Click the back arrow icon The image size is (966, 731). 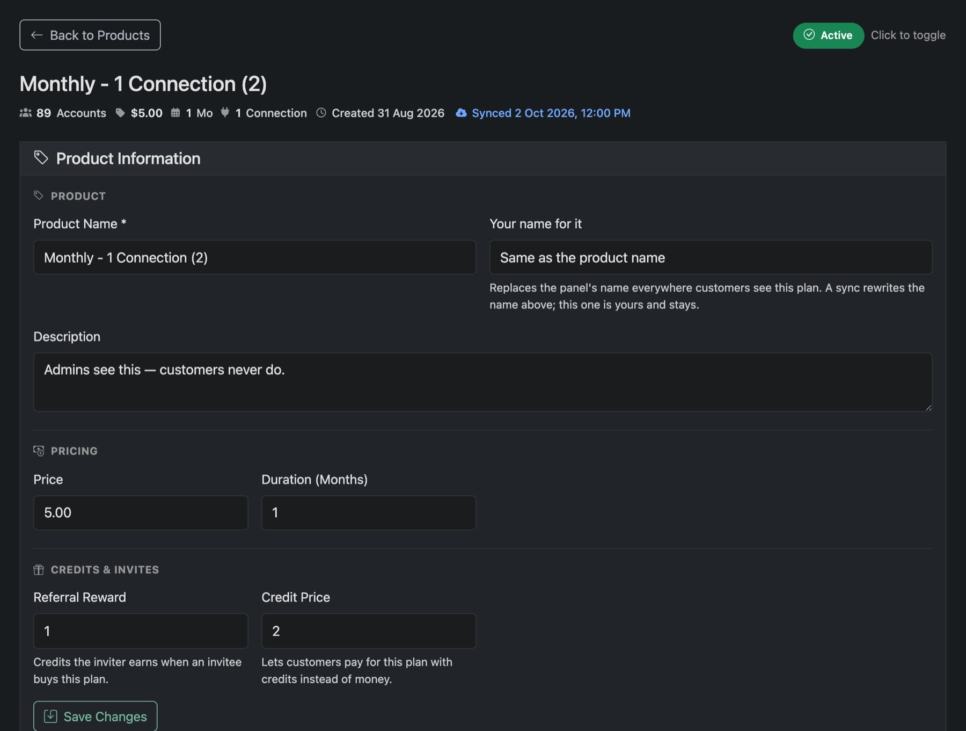click(x=37, y=35)
